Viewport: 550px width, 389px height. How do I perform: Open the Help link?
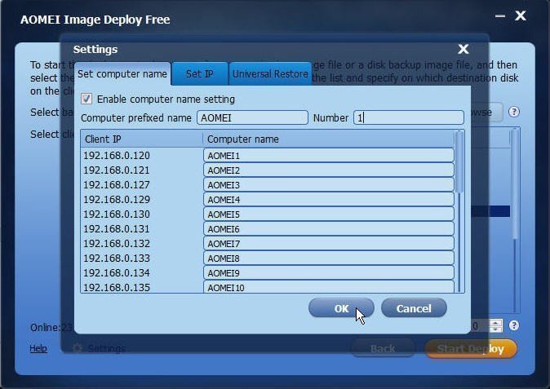tap(38, 348)
